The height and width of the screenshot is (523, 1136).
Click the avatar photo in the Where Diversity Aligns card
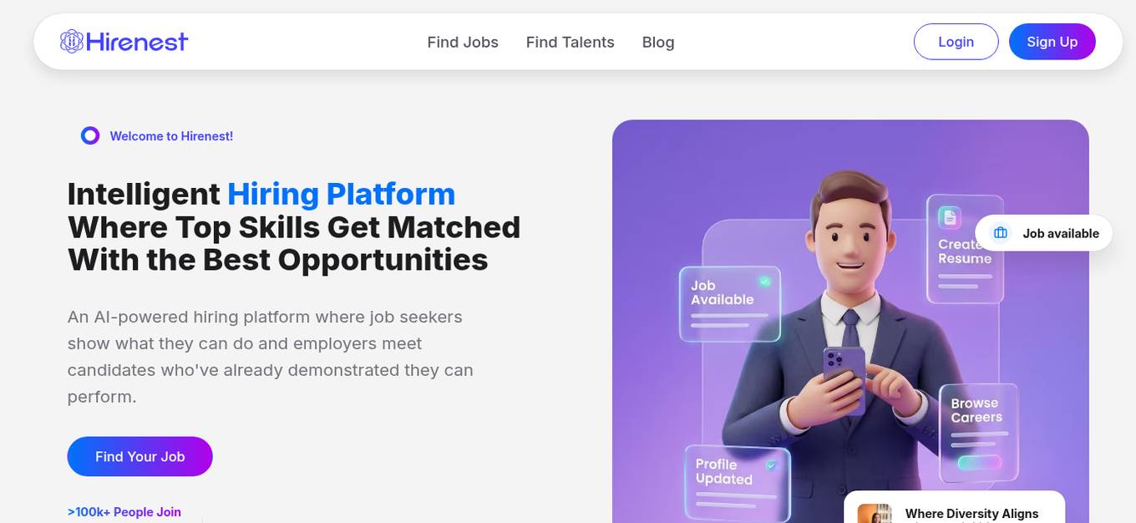[876, 514]
